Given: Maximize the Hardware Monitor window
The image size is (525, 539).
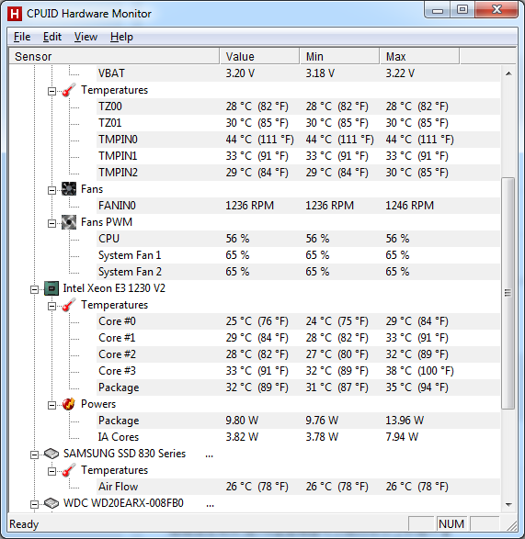Looking at the screenshot, I should pos(462,9).
